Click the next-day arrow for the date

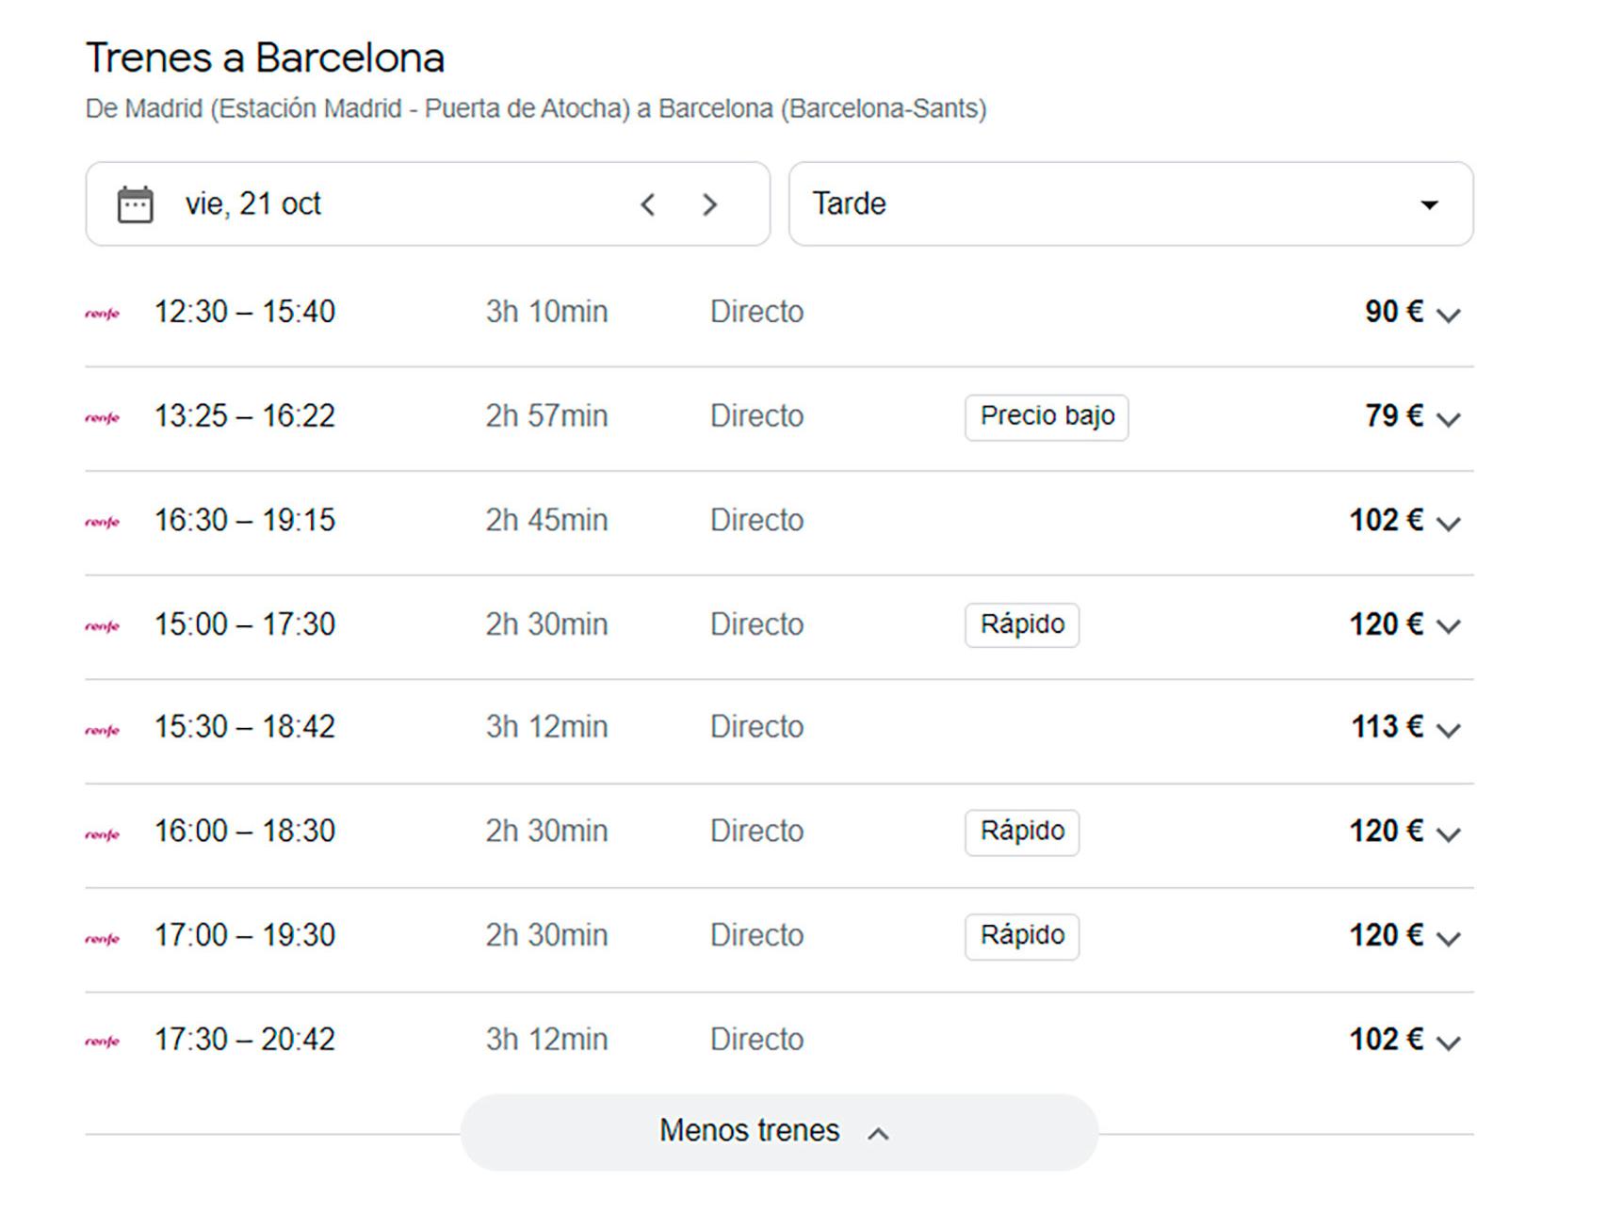coord(710,203)
